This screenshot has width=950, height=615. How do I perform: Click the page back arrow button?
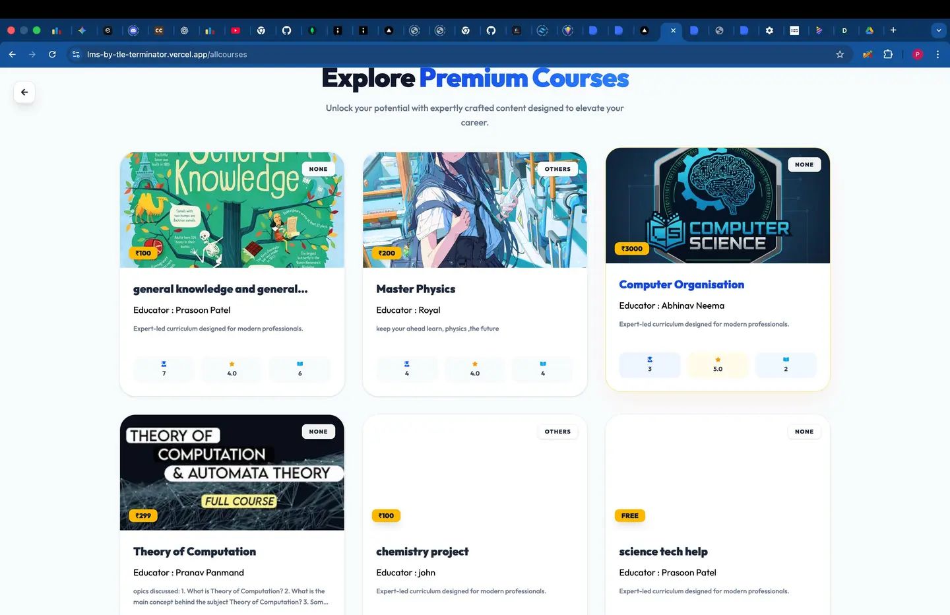pos(24,92)
